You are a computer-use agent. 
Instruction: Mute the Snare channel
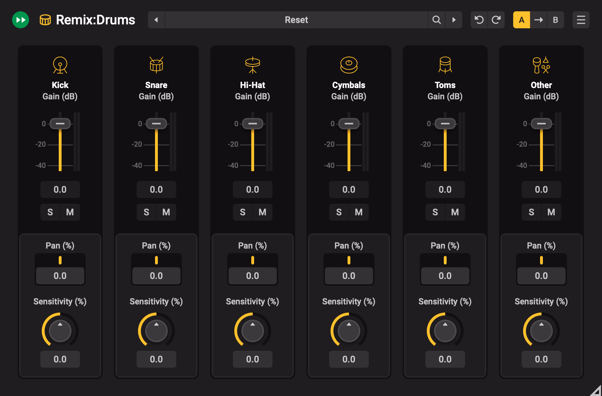pyautogui.click(x=166, y=212)
